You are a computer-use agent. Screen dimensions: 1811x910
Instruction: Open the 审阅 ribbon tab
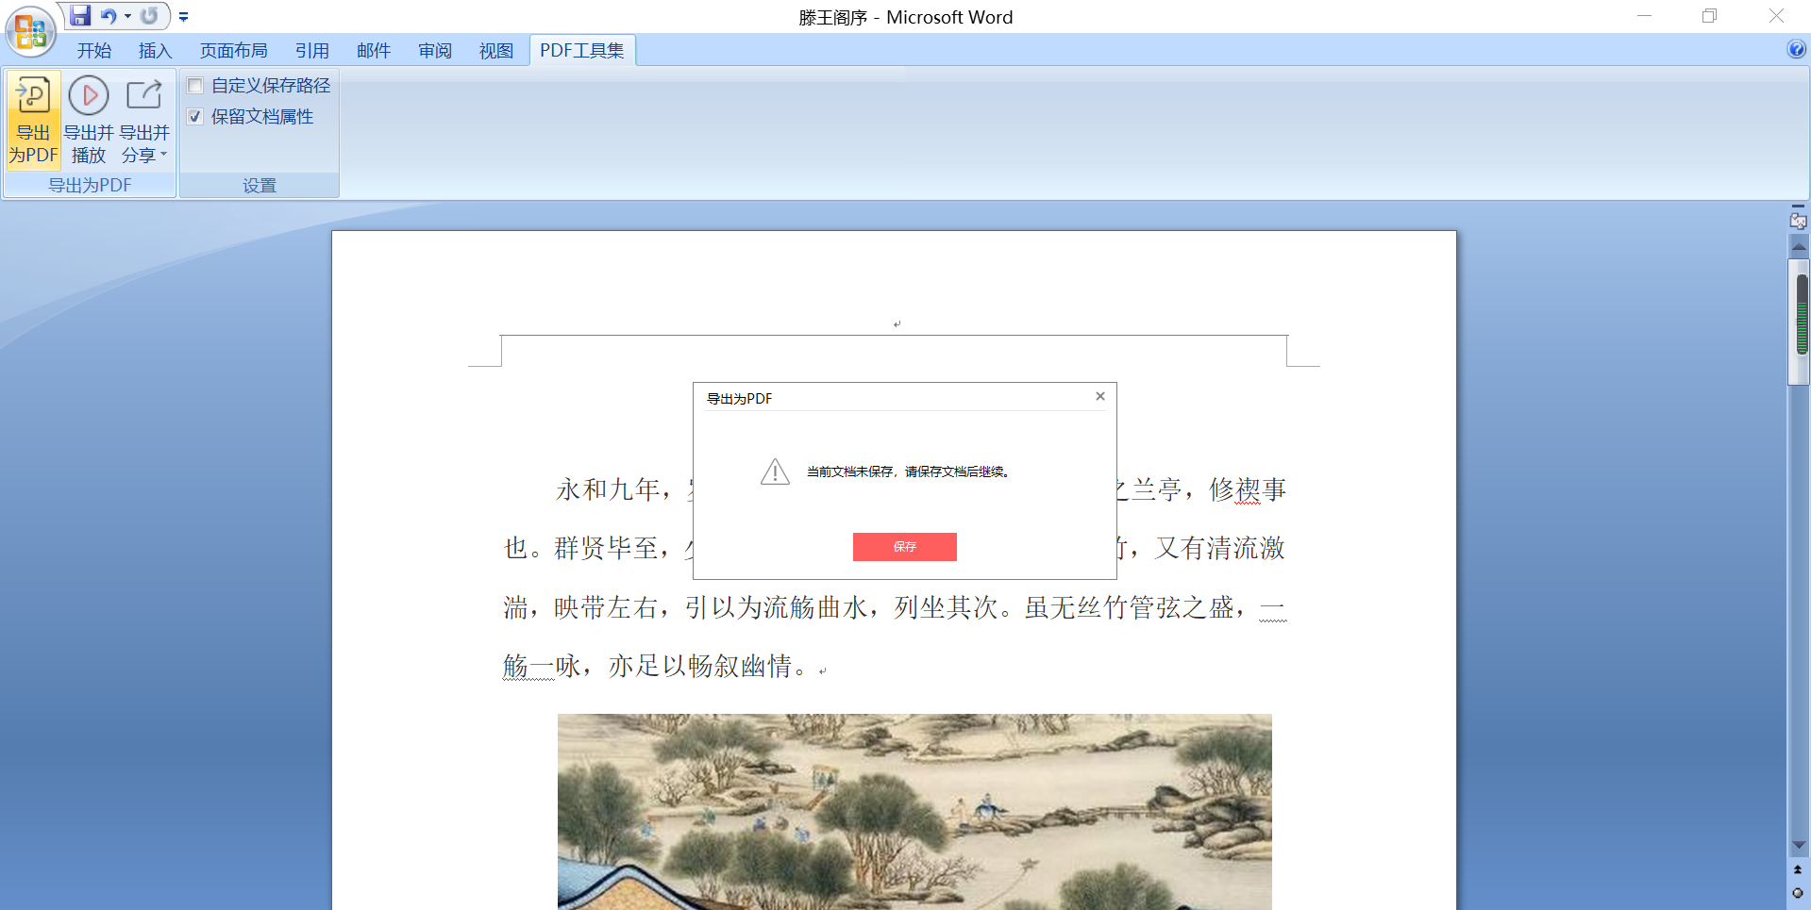[434, 51]
